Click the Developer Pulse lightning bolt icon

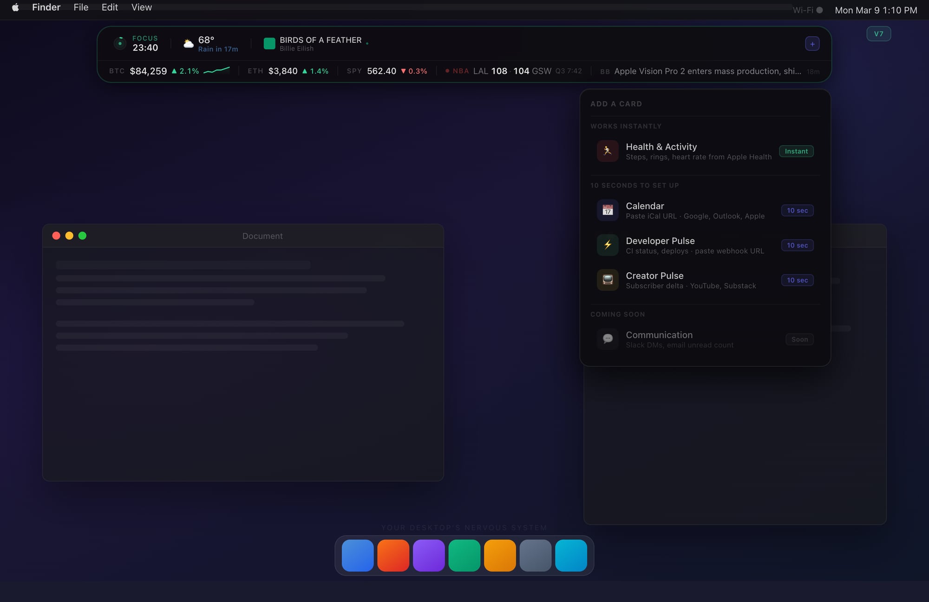[607, 245]
